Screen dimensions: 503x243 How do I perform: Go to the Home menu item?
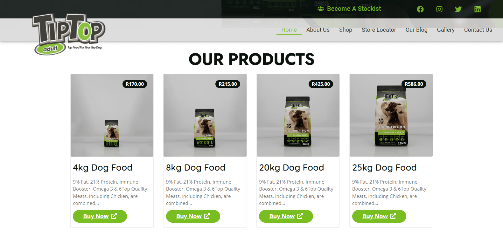pyautogui.click(x=289, y=30)
